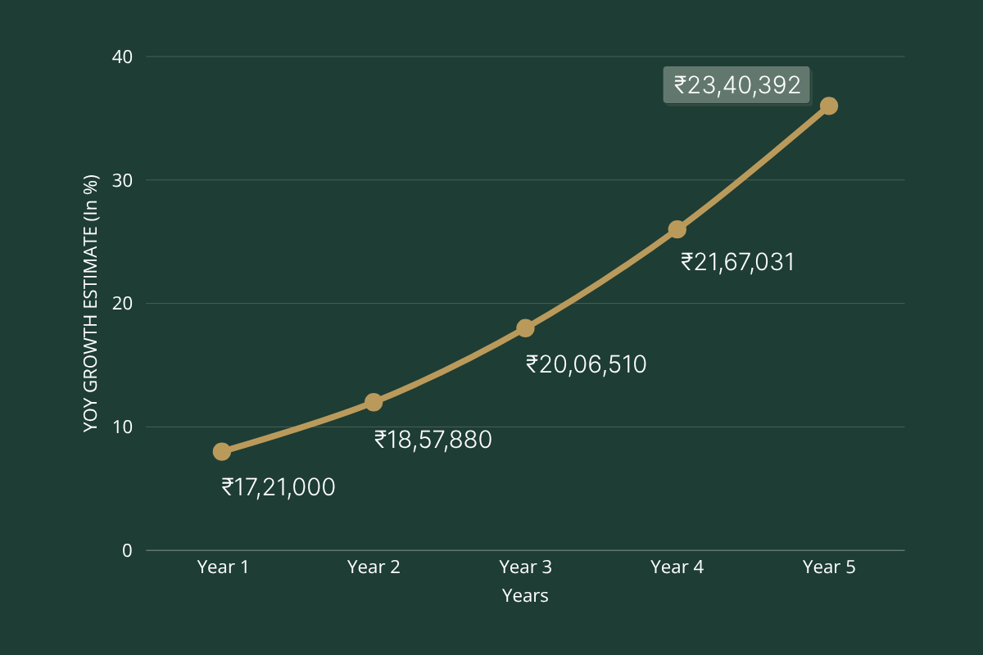This screenshot has width=983, height=655.
Task: Click the "Year 2" x-axis label
Action: [x=374, y=567]
